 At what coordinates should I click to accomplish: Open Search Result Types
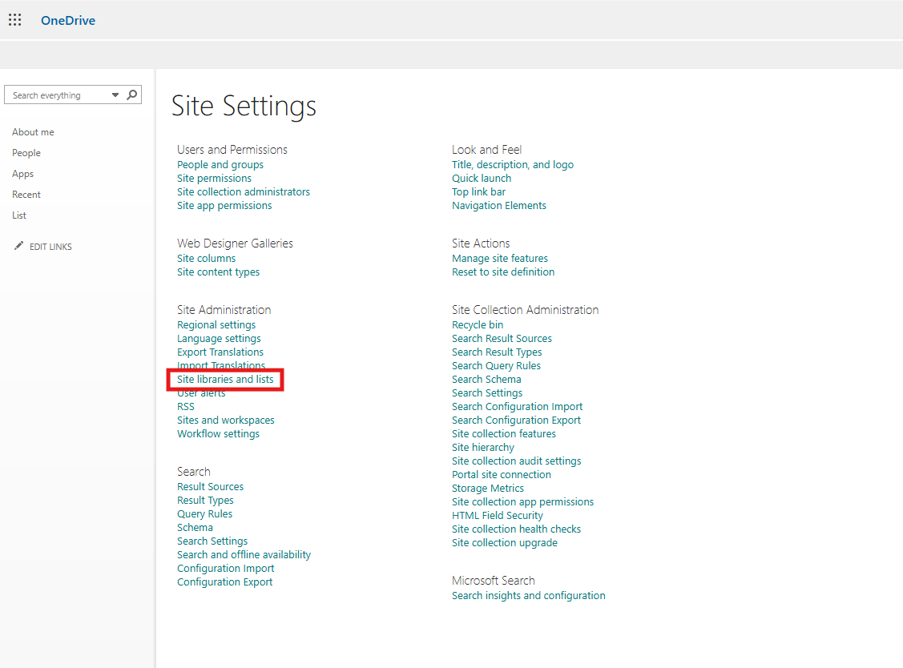click(x=497, y=352)
